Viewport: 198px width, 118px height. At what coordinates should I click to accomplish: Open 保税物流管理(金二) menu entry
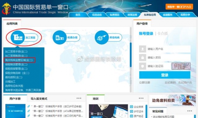coord(16,65)
